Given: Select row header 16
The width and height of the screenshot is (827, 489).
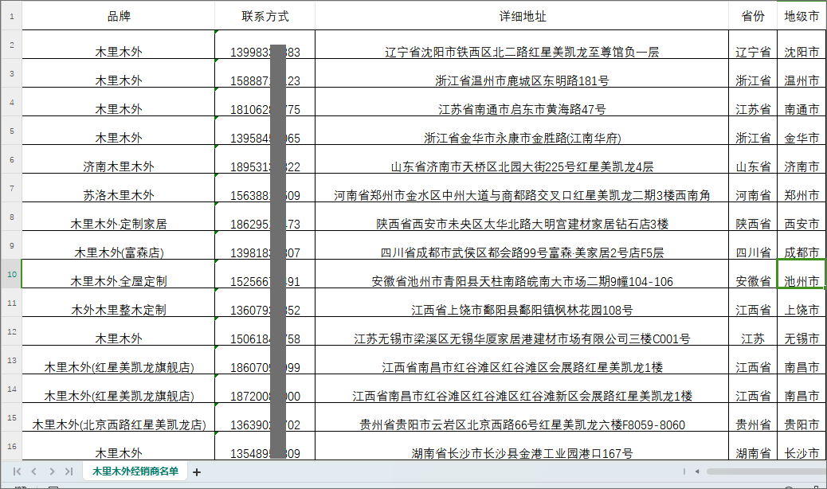Looking at the screenshot, I should tap(11, 446).
